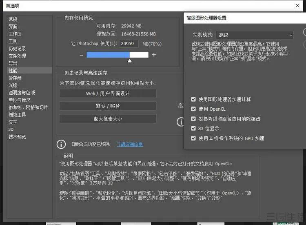Open the 了解详细信息 link
The image size is (306, 225).
(130, 144)
